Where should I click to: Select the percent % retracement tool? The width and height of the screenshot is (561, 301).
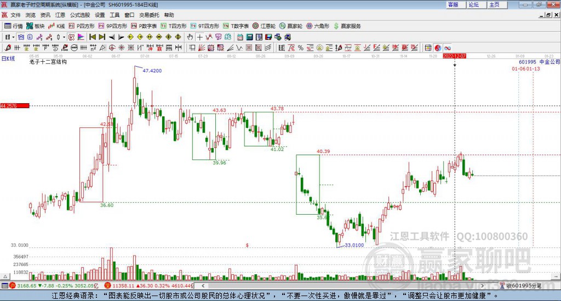(301, 48)
